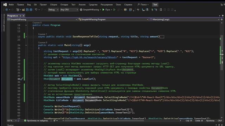Click the blue window icon left of the step-over icon

point(130,10)
